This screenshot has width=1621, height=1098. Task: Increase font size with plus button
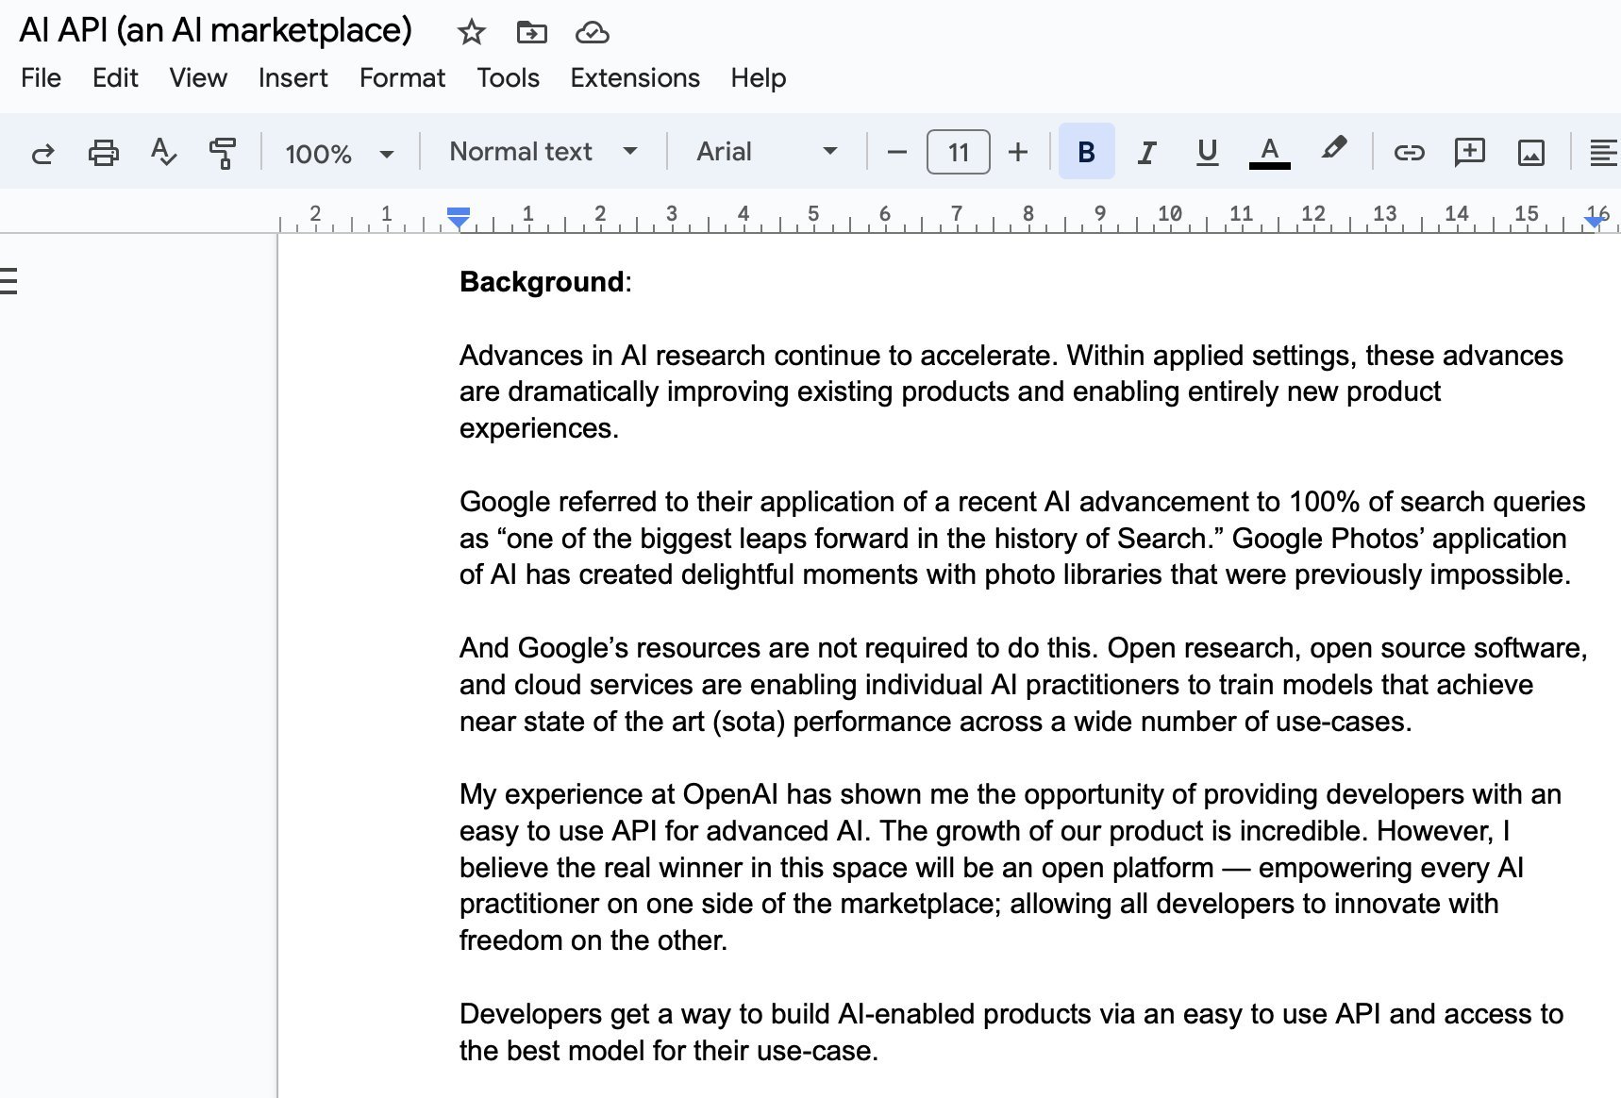click(1017, 152)
